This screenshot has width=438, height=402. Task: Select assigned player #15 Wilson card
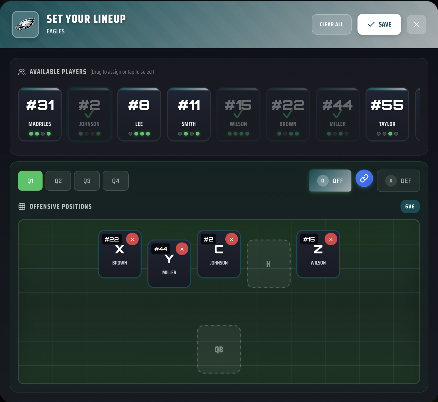tap(238, 114)
